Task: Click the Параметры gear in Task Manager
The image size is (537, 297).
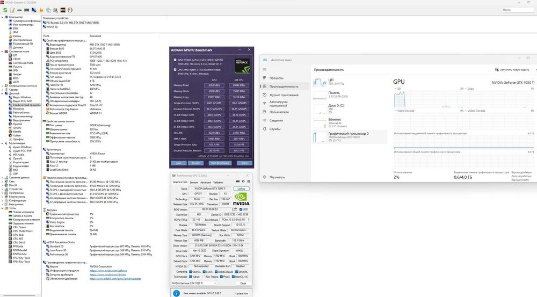Action: point(264,177)
